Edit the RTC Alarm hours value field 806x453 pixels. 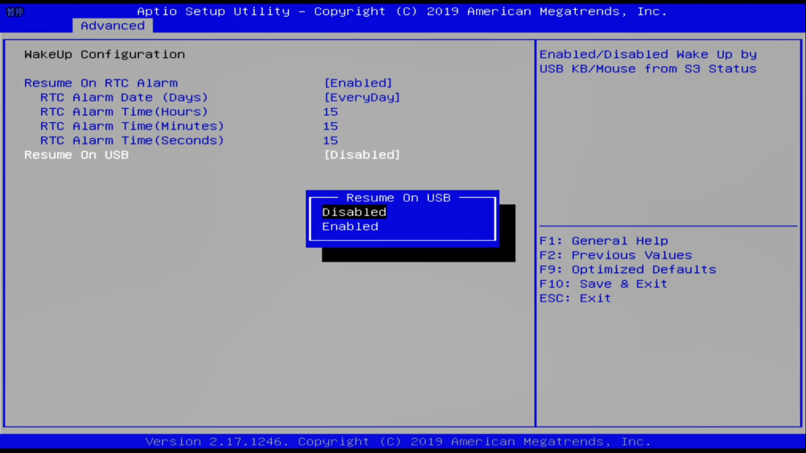(331, 112)
